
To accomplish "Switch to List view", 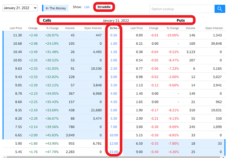I will pyautogui.click(x=87, y=7).
